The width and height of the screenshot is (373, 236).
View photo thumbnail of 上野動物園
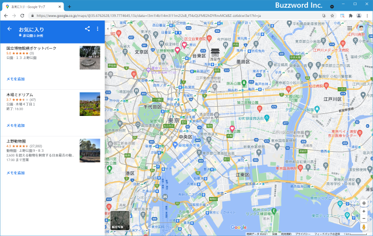click(90, 150)
